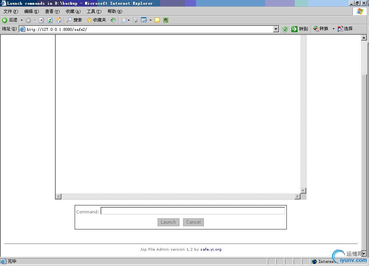Click the Edit page icon
Viewport: 369px width, 266px height.
coord(144,20)
